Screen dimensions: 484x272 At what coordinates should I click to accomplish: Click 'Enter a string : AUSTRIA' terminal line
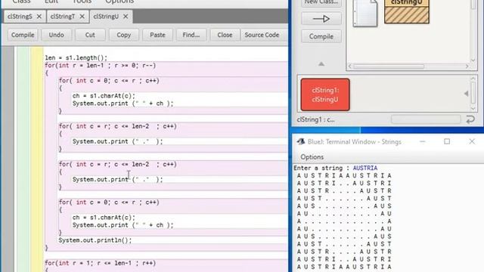point(335,168)
